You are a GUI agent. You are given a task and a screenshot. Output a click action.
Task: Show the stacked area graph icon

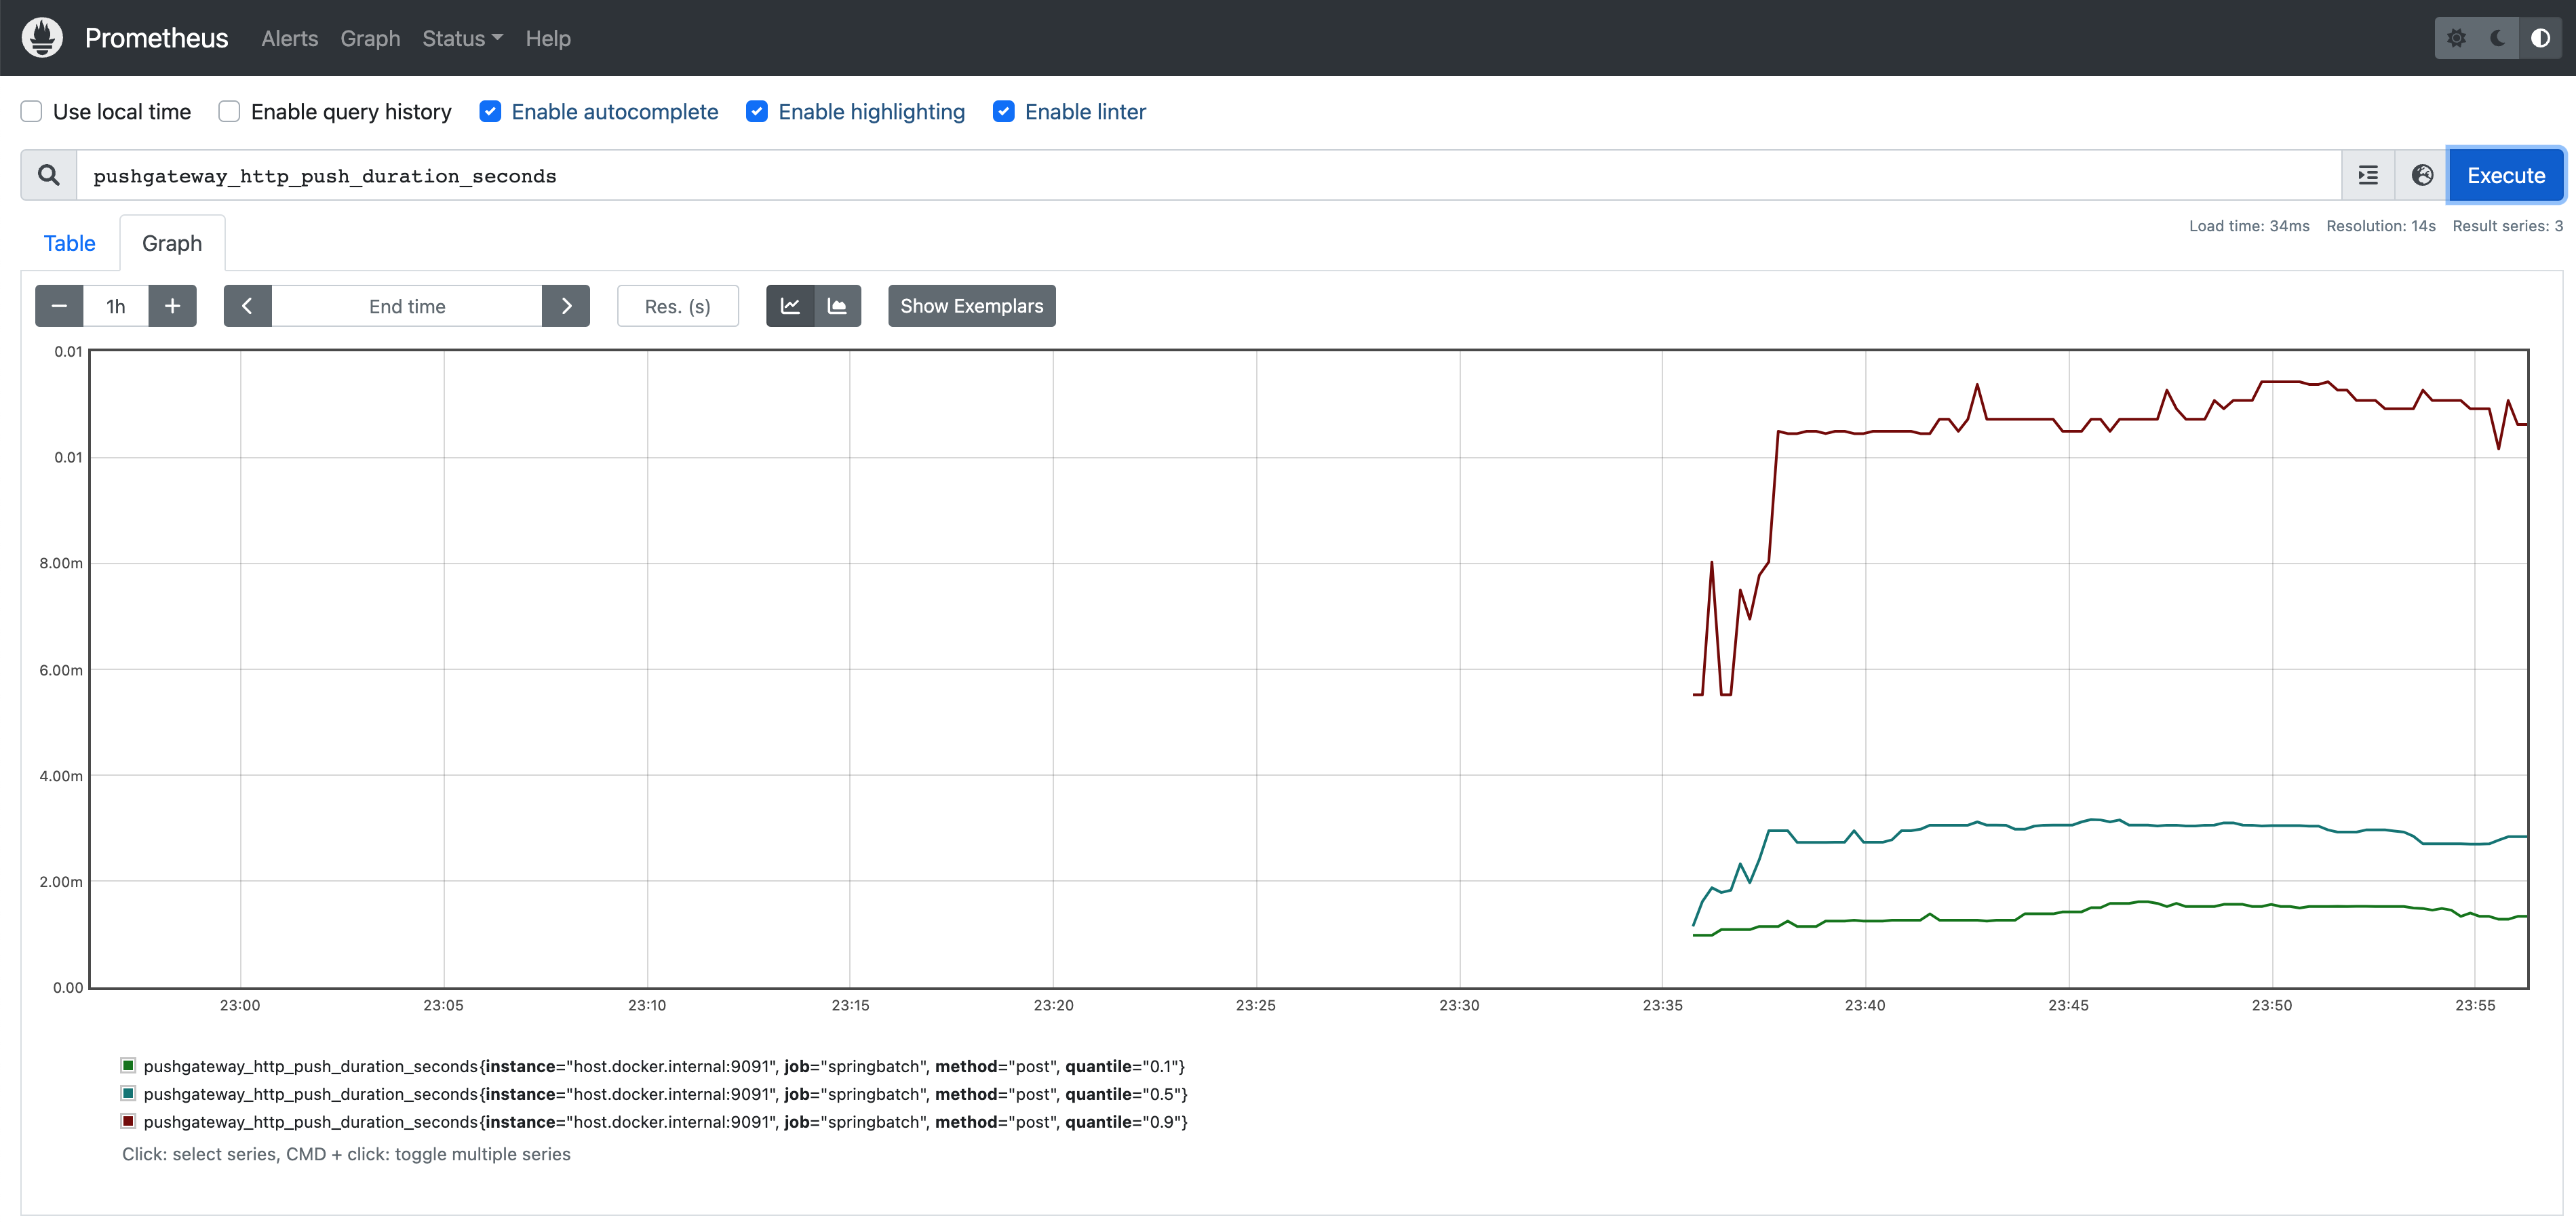pos(837,306)
